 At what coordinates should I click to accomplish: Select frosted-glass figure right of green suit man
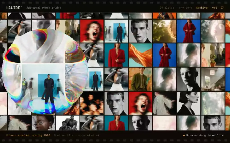point(165,79)
